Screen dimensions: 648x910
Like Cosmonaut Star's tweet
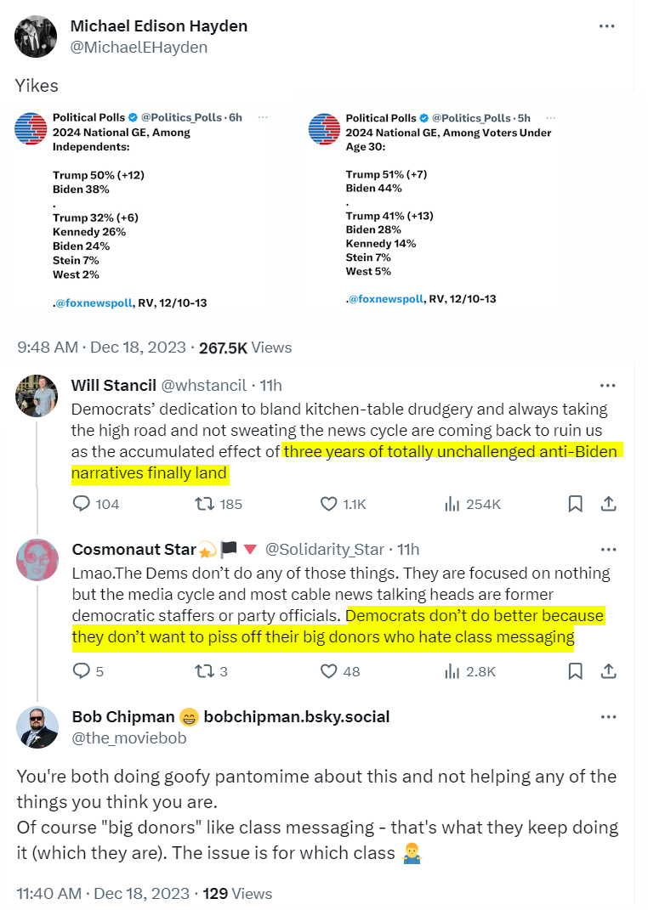(x=329, y=671)
